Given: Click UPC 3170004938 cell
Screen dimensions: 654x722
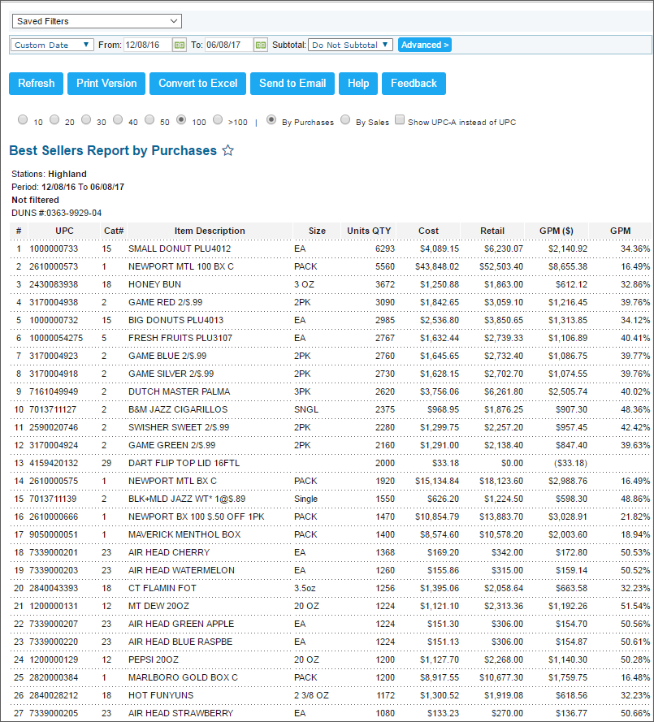Looking at the screenshot, I should point(54,302).
